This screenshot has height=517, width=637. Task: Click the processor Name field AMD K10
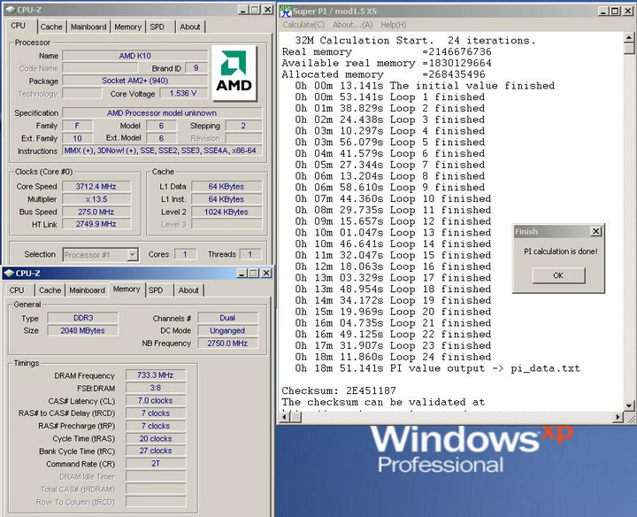click(134, 56)
